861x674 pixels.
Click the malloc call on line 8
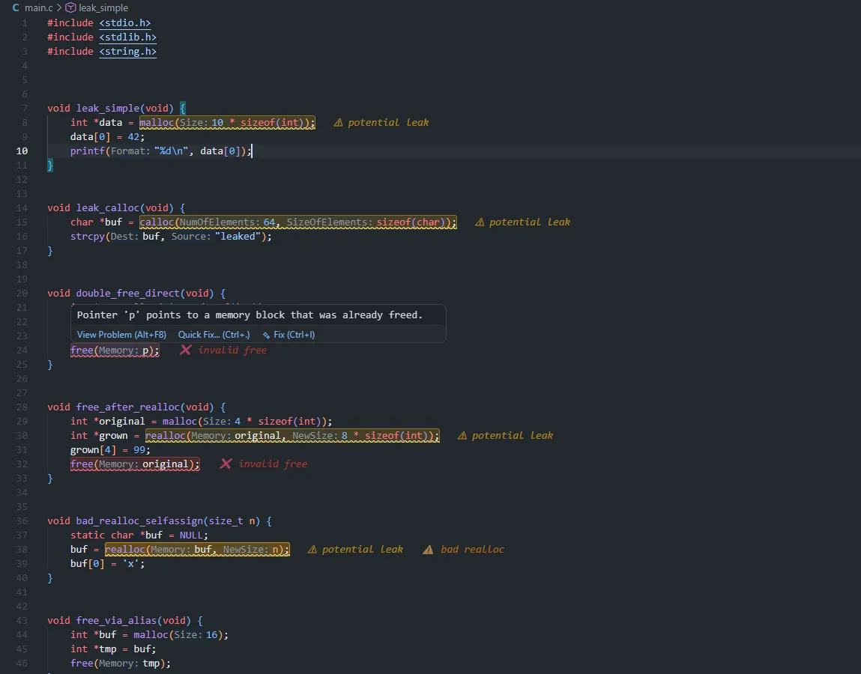pyautogui.click(x=227, y=122)
